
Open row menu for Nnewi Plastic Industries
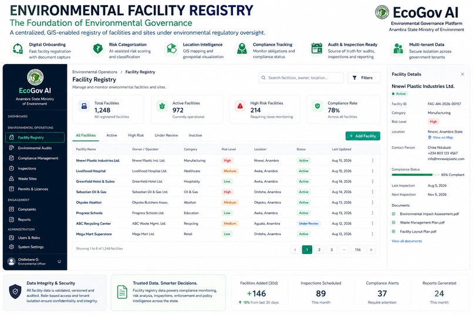(373, 161)
